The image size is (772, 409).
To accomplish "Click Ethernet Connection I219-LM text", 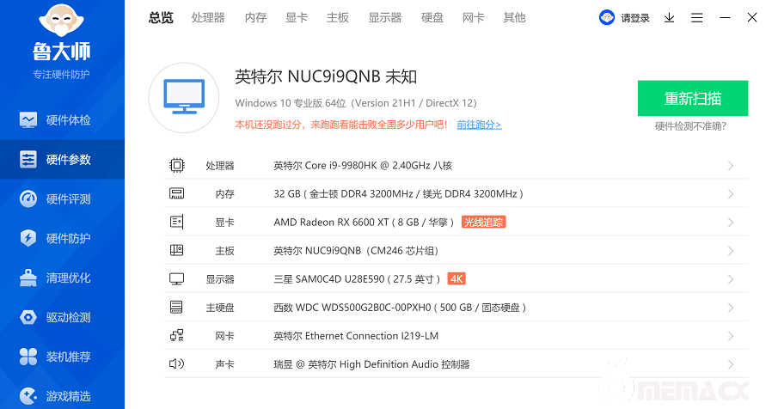I will [356, 336].
